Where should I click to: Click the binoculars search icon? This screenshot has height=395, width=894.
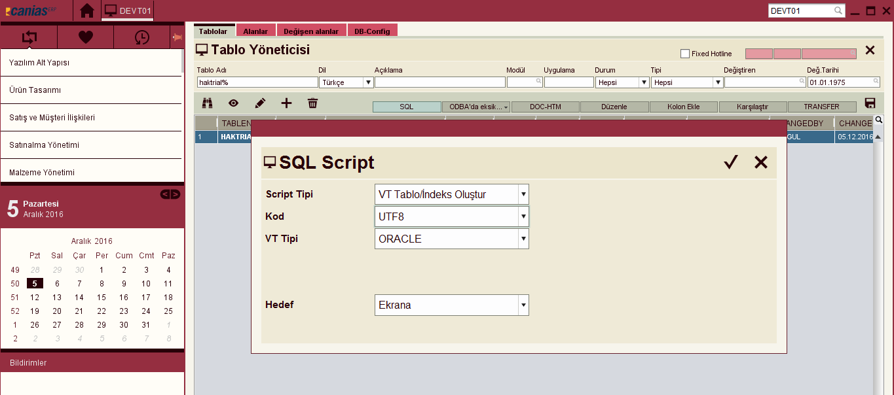[x=208, y=103]
